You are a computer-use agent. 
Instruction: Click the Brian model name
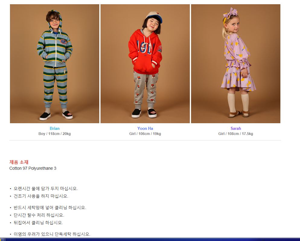coord(55,128)
